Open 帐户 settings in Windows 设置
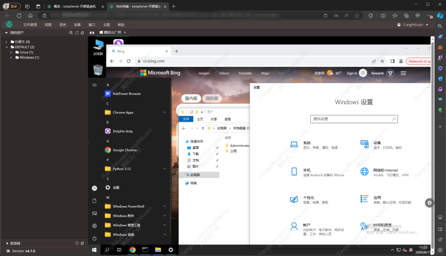 305,226
